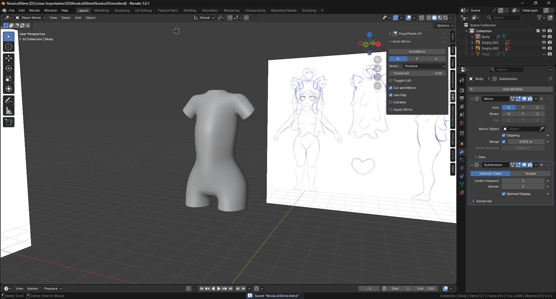Screen dimensions: 556x299
Task: Show the Head object in viewport
Action: pyautogui.click(x=544, y=54)
